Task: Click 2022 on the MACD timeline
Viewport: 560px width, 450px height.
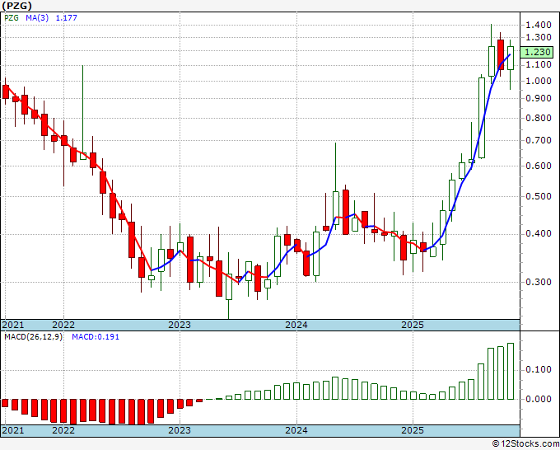Action: coord(63,430)
